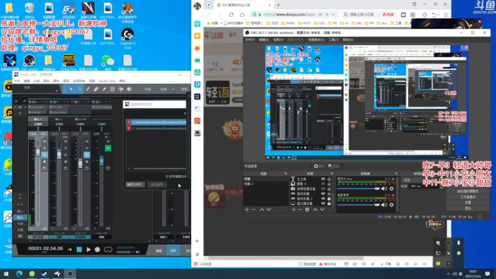This screenshot has width=496, height=279.
Task: Open source properties gear in OBS sources toolbar
Action: click(x=307, y=210)
